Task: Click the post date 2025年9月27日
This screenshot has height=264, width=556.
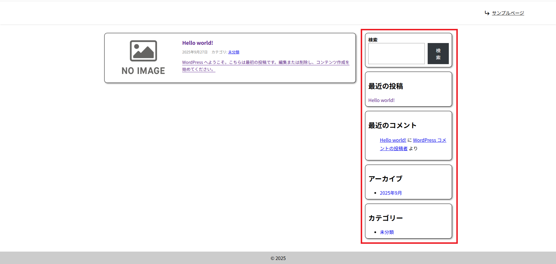Action: point(195,52)
